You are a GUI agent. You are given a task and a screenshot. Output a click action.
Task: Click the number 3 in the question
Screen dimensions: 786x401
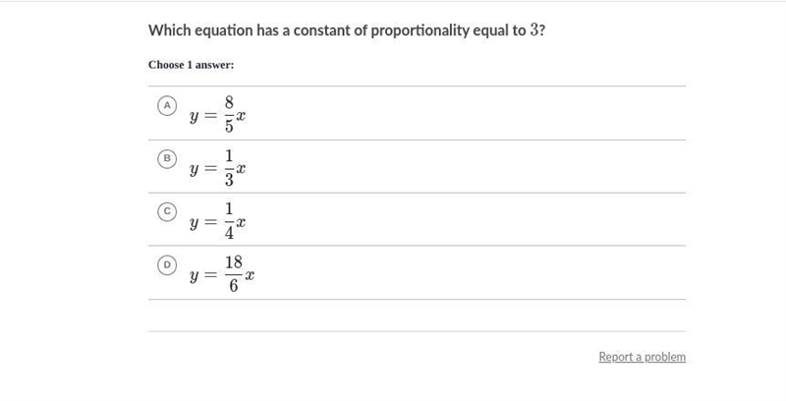[533, 30]
